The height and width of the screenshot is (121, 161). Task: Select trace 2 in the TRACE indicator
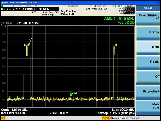[126, 9]
